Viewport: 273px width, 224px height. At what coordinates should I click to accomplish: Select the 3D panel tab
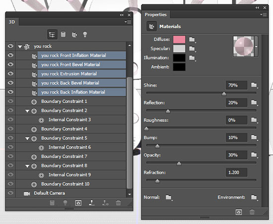[x=12, y=22]
